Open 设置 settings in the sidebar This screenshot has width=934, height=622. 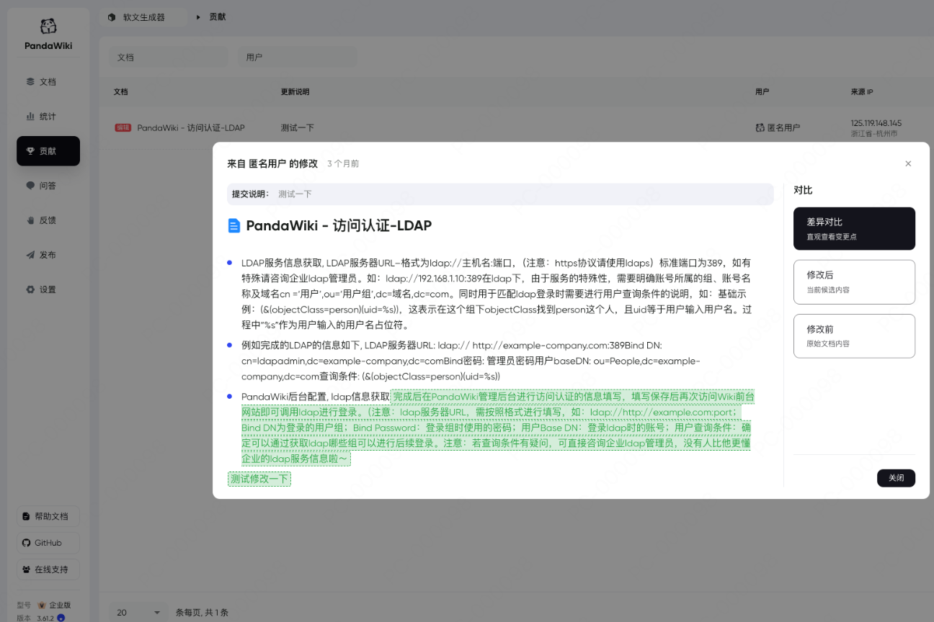[48, 289]
